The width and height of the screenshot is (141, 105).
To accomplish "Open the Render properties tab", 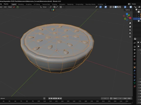I will coord(135,47).
